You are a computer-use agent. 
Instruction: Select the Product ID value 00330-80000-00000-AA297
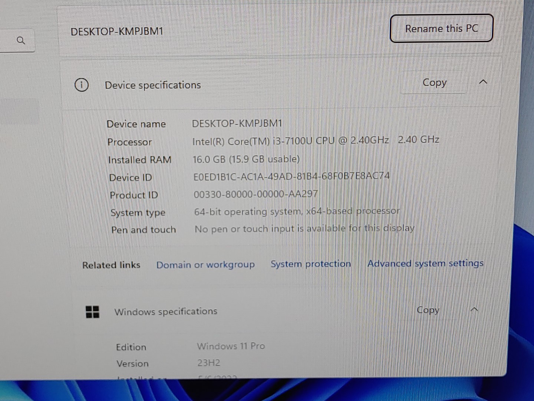coord(256,194)
